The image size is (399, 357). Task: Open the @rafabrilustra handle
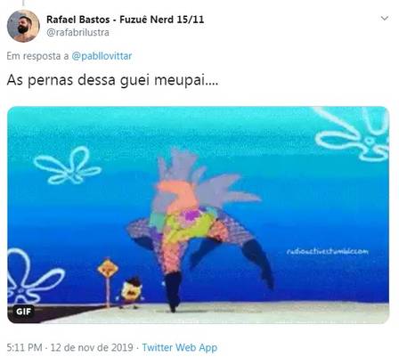(x=77, y=32)
